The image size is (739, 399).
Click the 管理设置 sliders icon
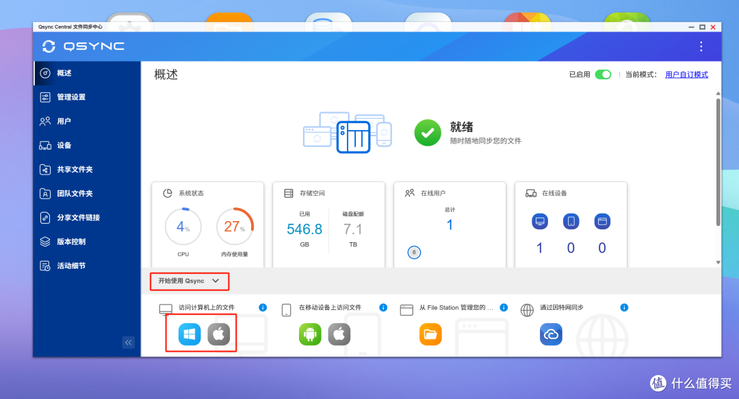point(45,97)
